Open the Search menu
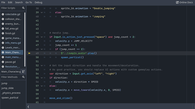Image resolution: width=195 pixels, height=109 pixels. click(x=19, y=2)
